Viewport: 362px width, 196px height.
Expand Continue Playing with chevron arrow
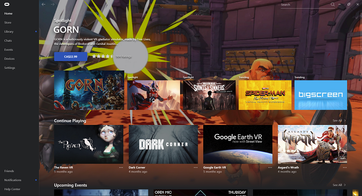pyautogui.click(x=345, y=120)
